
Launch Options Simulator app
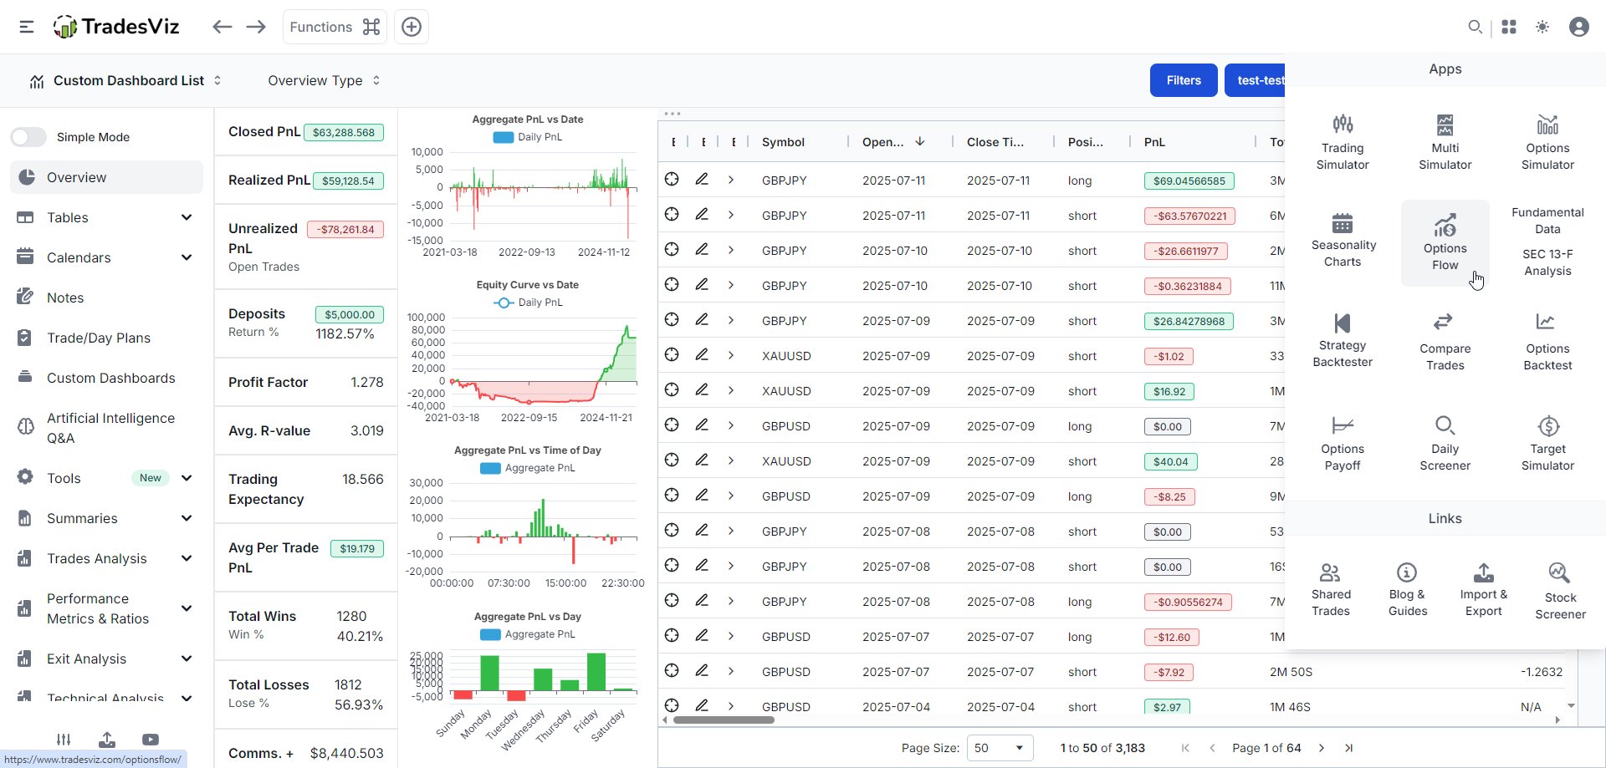(x=1547, y=142)
